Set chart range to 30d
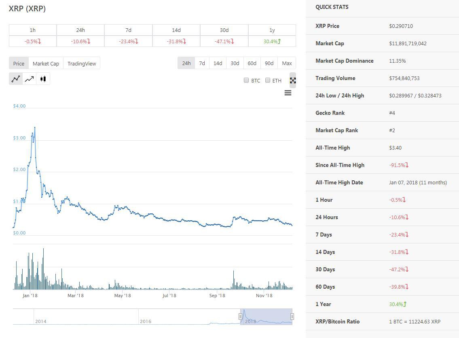 click(235, 63)
